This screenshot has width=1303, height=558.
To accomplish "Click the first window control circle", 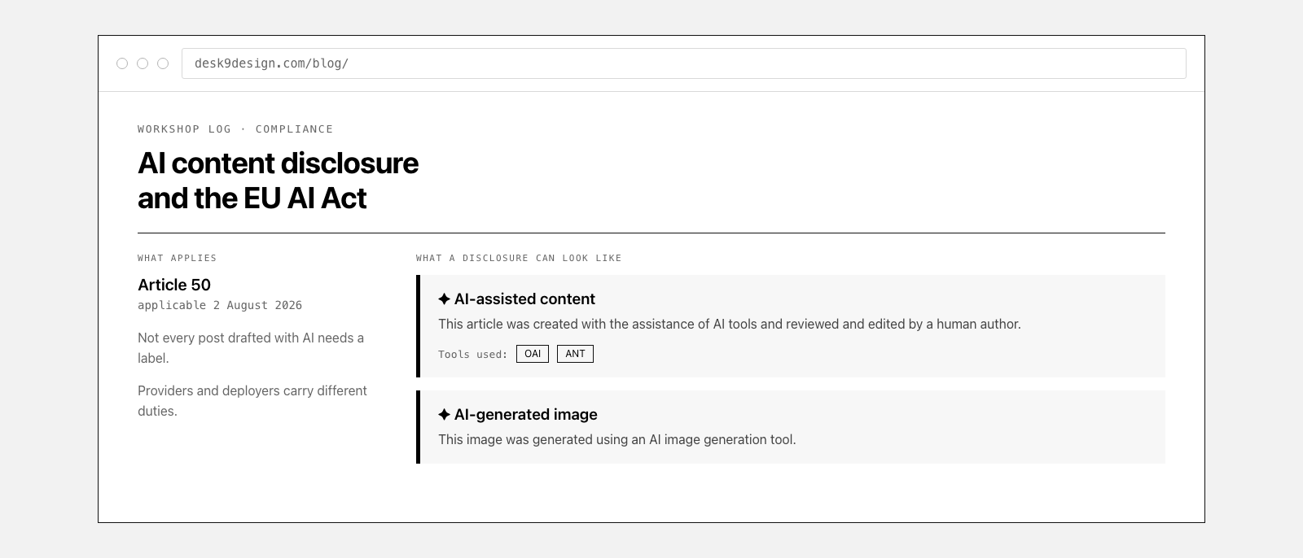I will (x=122, y=63).
